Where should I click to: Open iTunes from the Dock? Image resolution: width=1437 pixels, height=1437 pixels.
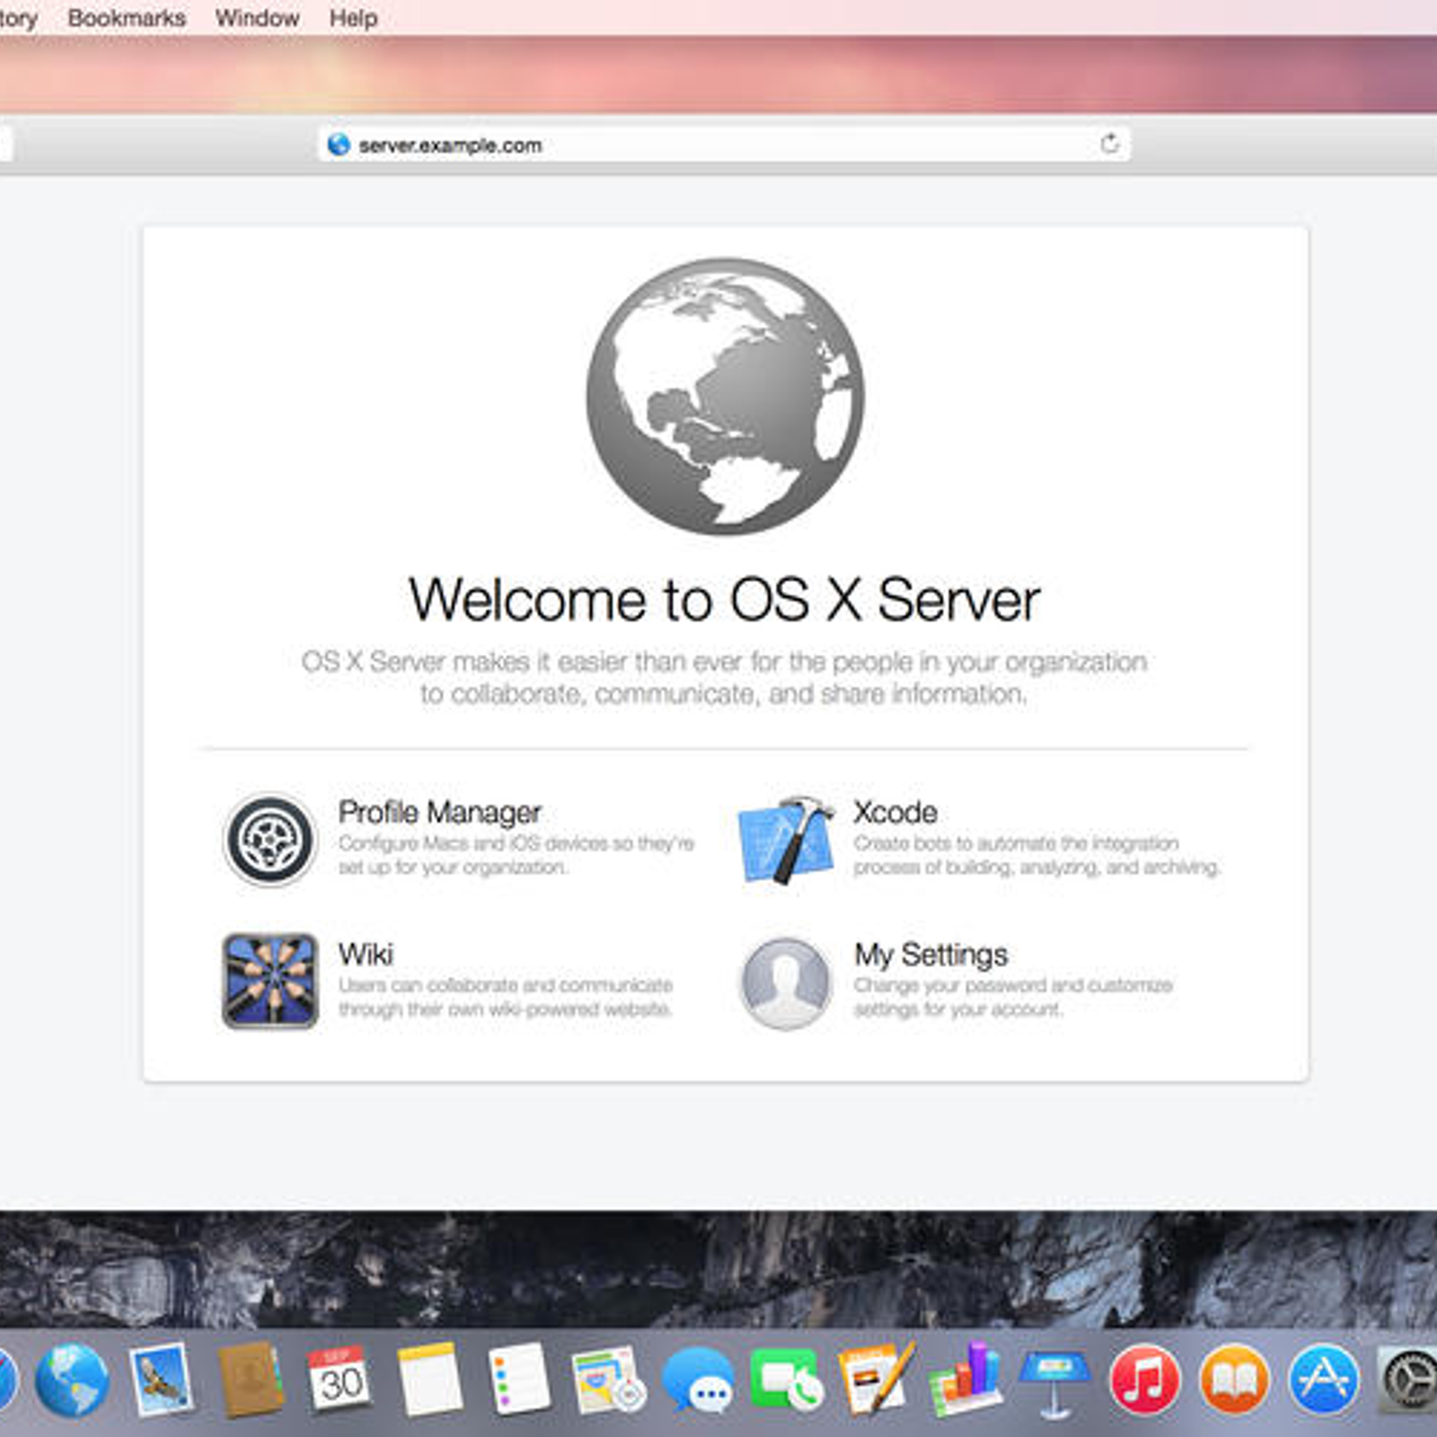tap(1144, 1381)
